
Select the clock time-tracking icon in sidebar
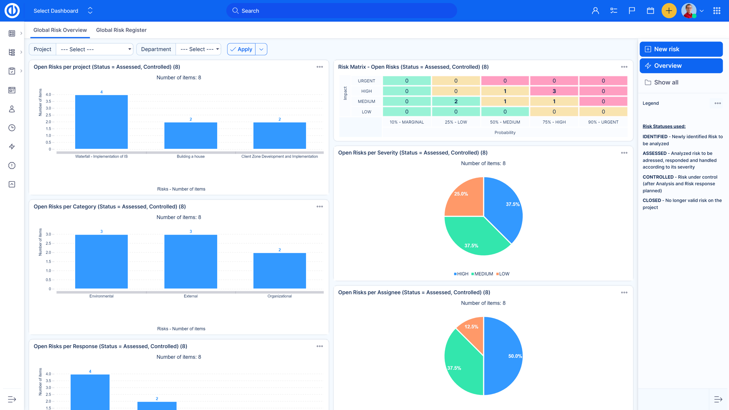point(11,128)
